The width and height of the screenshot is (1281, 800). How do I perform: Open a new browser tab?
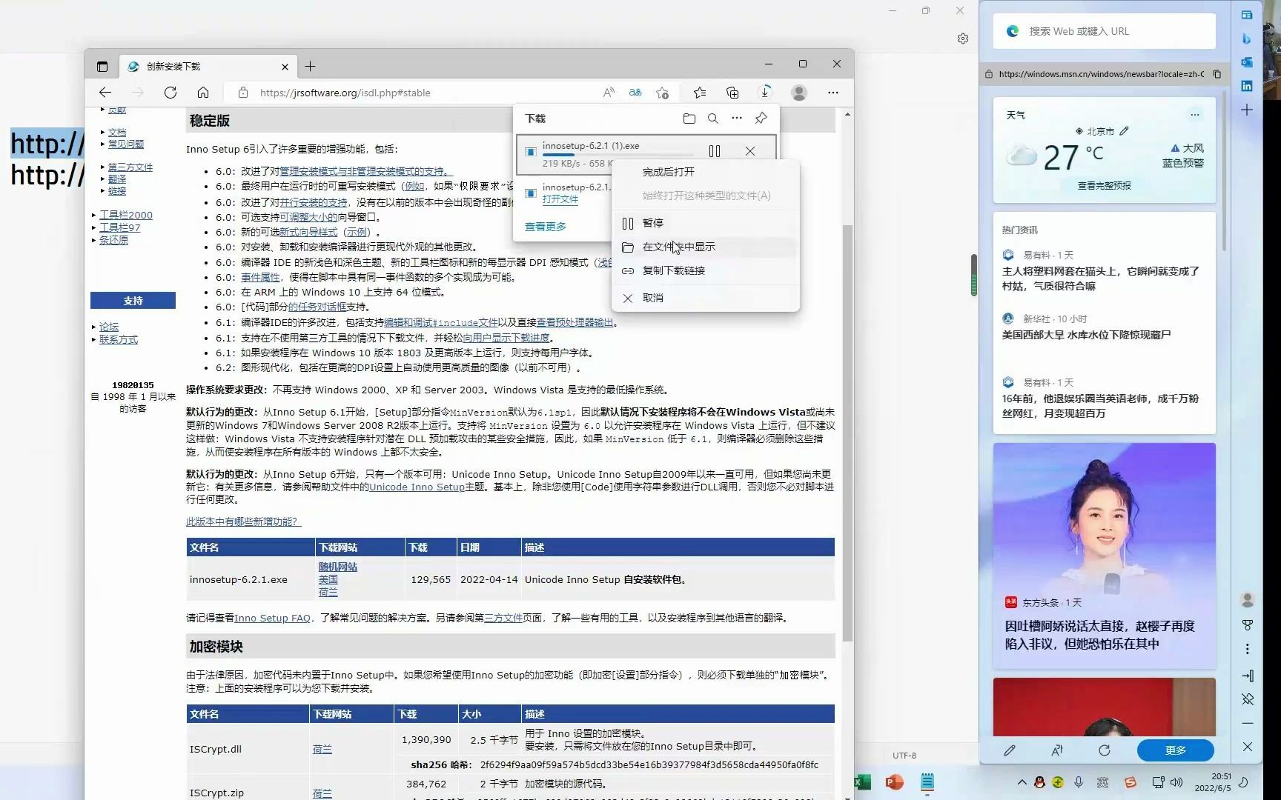(311, 66)
